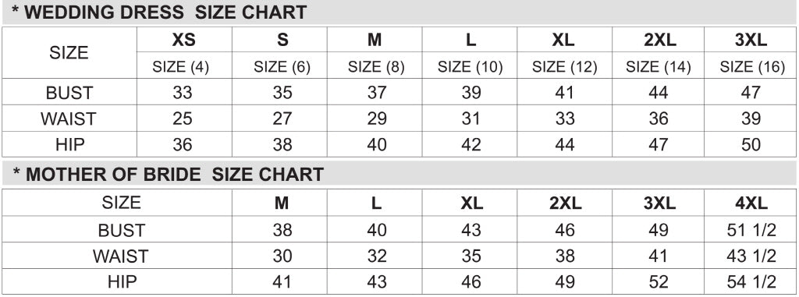Select mother of bride WAIST row label
The image size is (799, 297).
pos(121,256)
